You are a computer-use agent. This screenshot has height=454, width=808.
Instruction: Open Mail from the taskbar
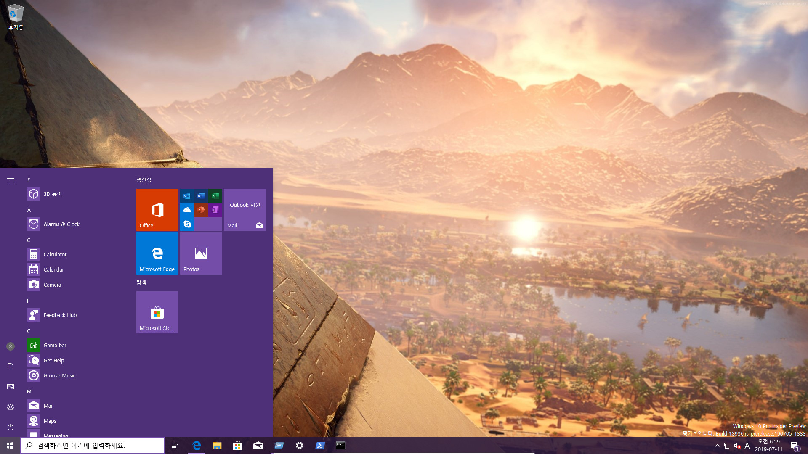(258, 446)
